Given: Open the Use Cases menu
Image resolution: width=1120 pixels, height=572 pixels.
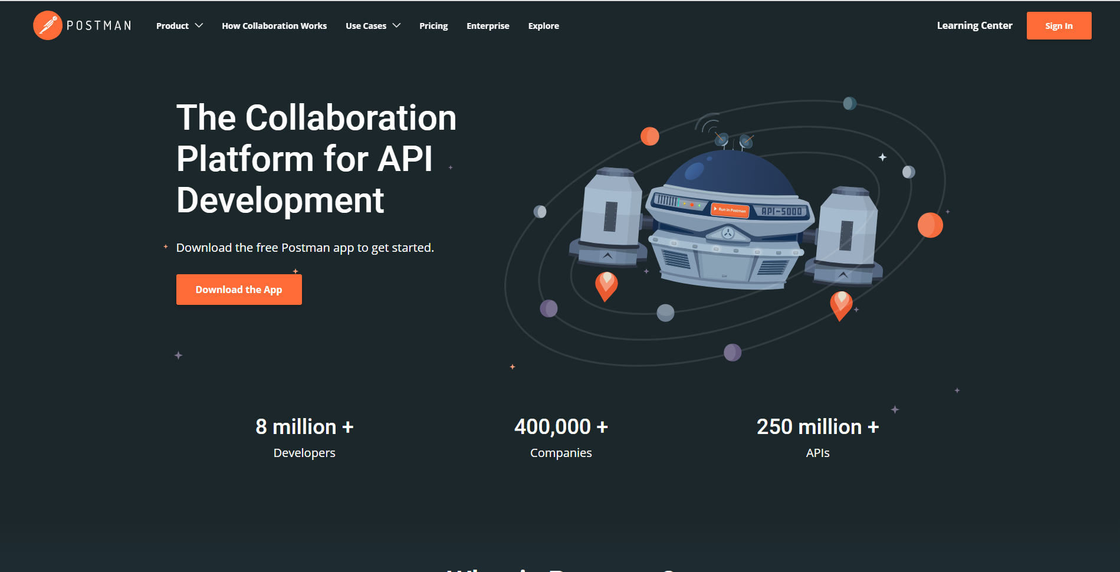Looking at the screenshot, I should [x=366, y=26].
